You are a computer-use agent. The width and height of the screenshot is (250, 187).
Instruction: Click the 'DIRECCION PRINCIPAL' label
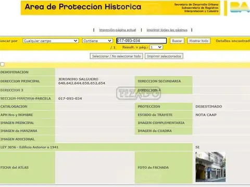tap(20, 81)
